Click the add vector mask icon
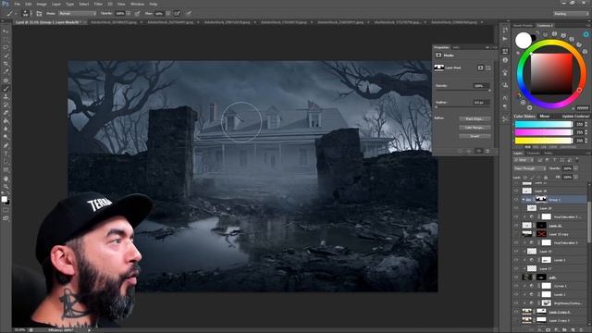 pos(488,68)
